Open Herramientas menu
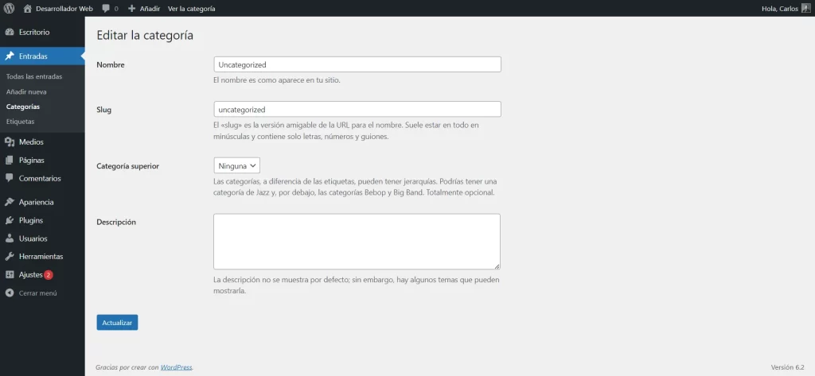The height and width of the screenshot is (376, 815). (42, 257)
